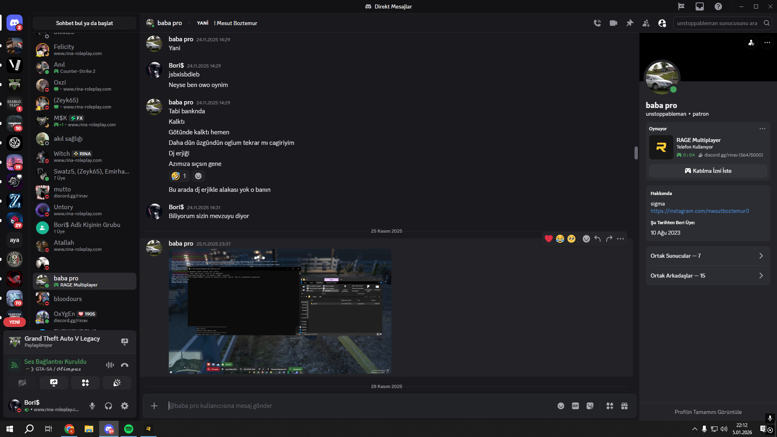Click the chat scrollbar thumb
The height and width of the screenshot is (437, 777).
636,153
